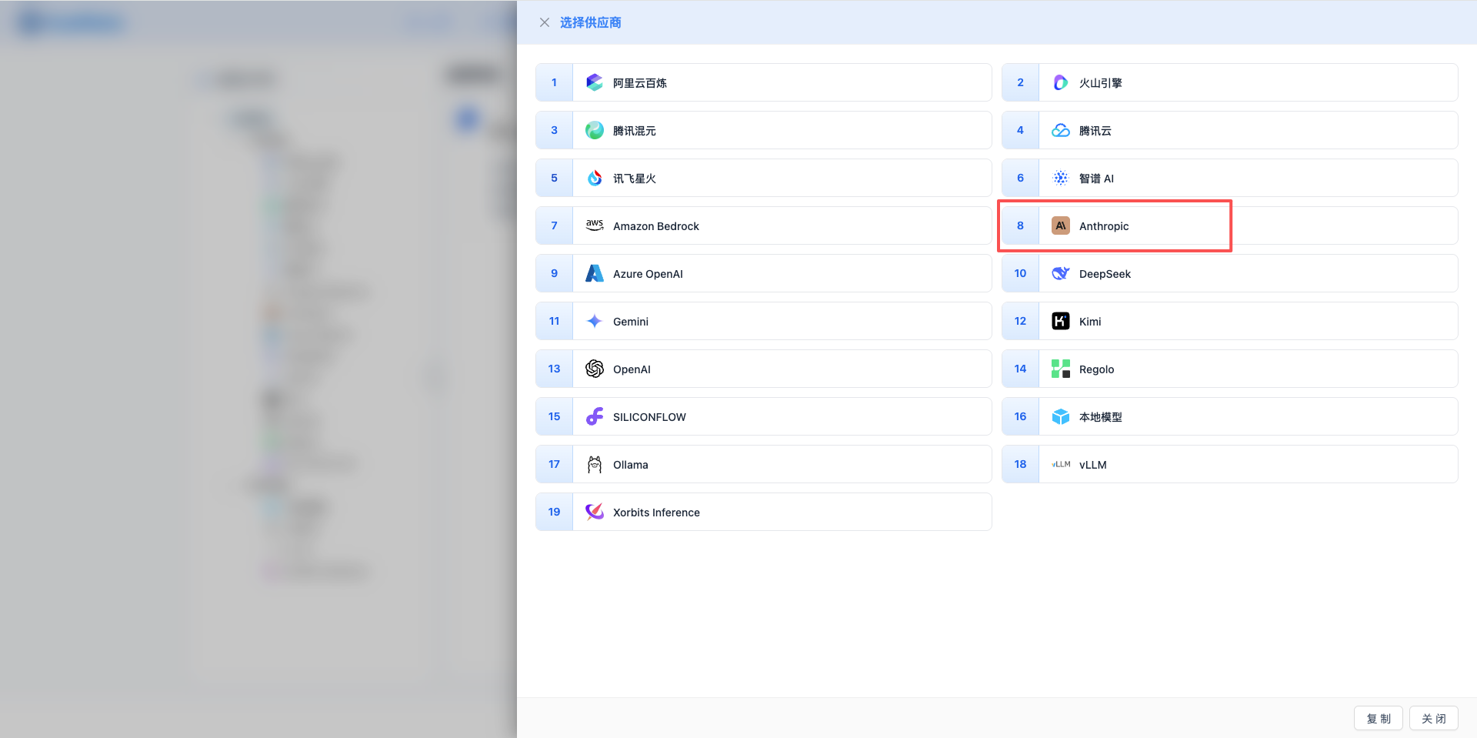This screenshot has height=738, width=1477.
Task: Choose 阿里云百炼 as the provider
Action: 639,83
